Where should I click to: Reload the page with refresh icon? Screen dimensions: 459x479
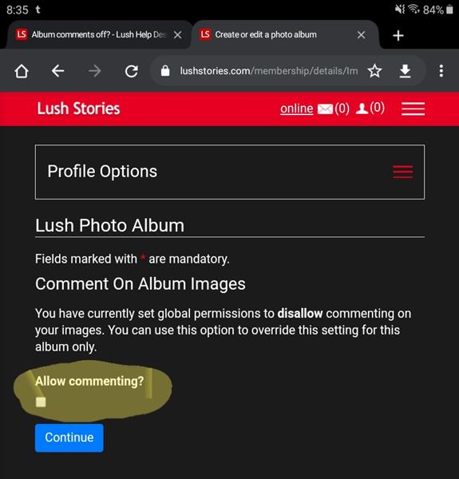[x=132, y=71]
